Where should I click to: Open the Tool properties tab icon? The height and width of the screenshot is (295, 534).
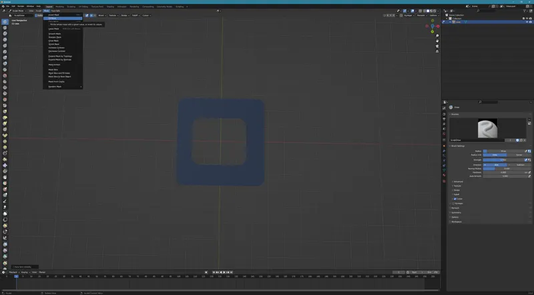pos(444,108)
